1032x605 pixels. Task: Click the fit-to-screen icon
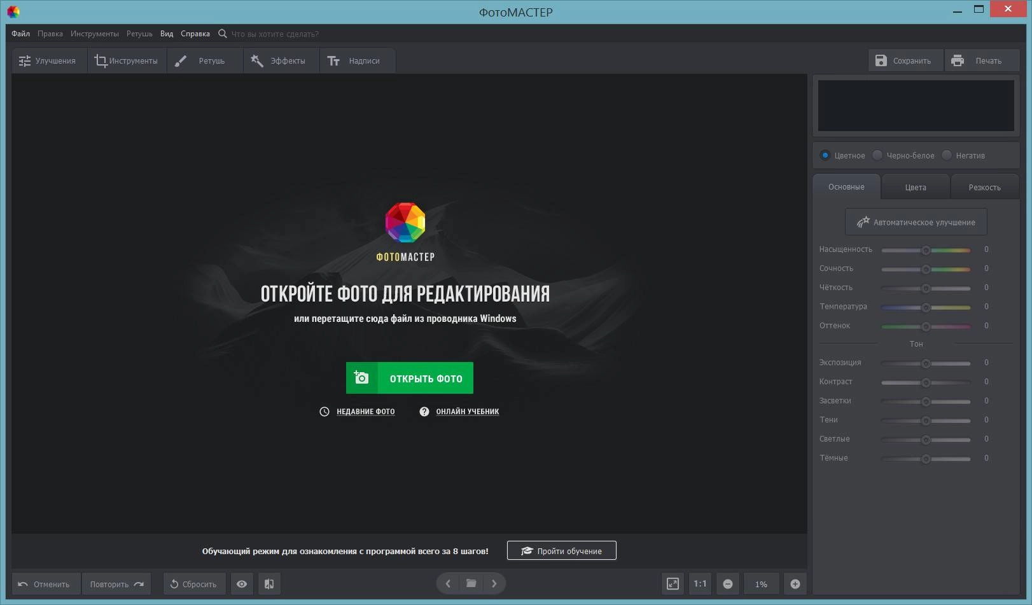pos(673,583)
